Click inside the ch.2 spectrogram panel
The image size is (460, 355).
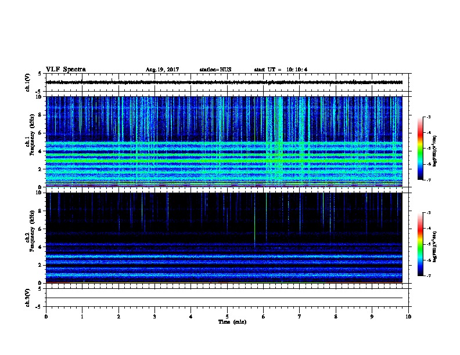pyautogui.click(x=224, y=238)
